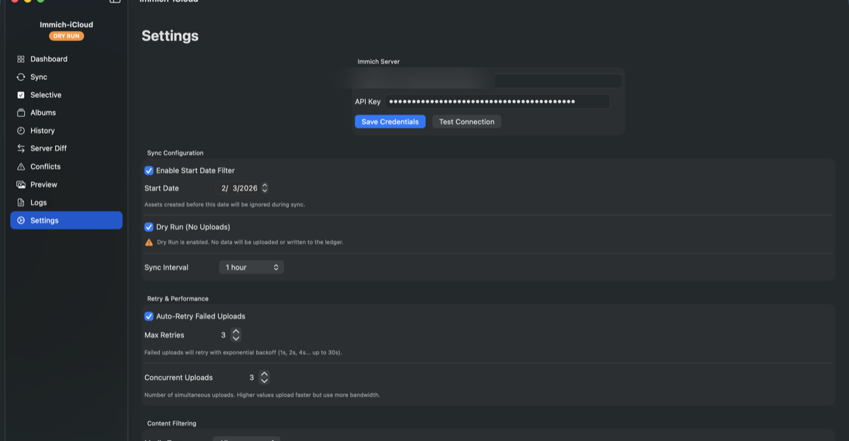Click the Retry & Performance section label
Image resolution: width=849 pixels, height=441 pixels.
[x=178, y=299]
